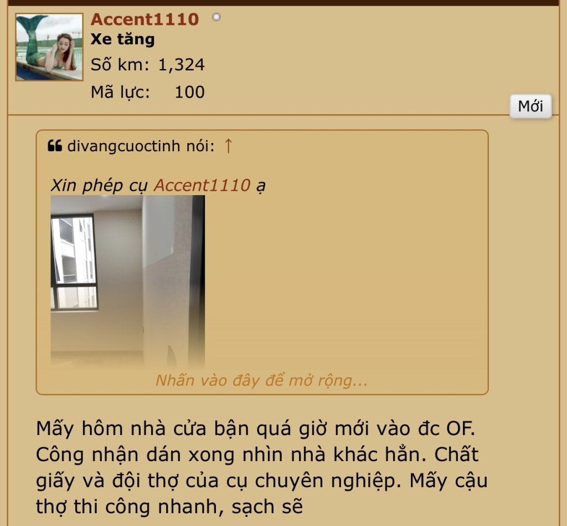The height and width of the screenshot is (526, 567).
Task: Click the status dot beside the Accent1110 heading
Action: pyautogui.click(x=217, y=17)
